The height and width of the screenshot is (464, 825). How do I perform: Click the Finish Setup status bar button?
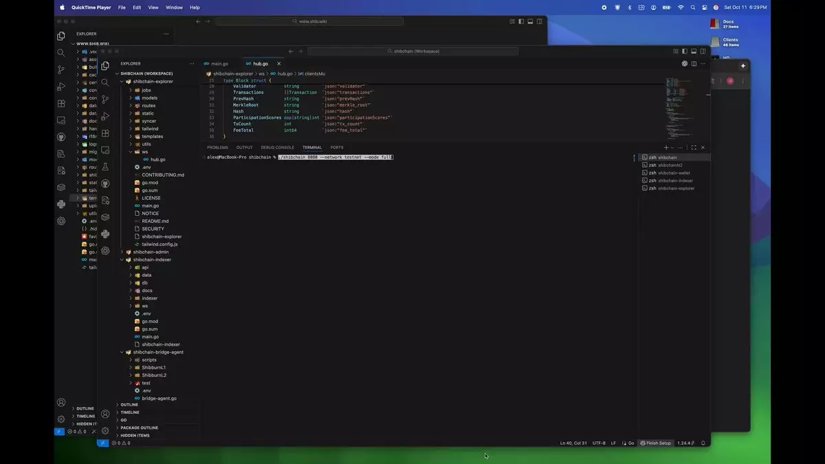[x=655, y=443]
